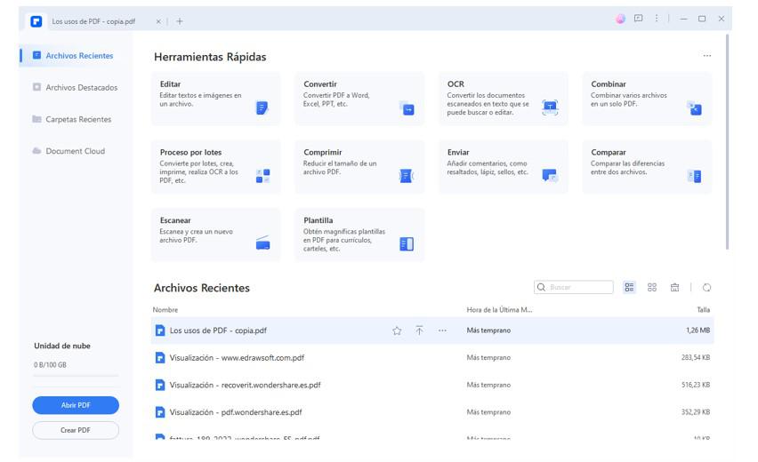
Task: Click the trash icon above the file list
Action: coord(674,288)
